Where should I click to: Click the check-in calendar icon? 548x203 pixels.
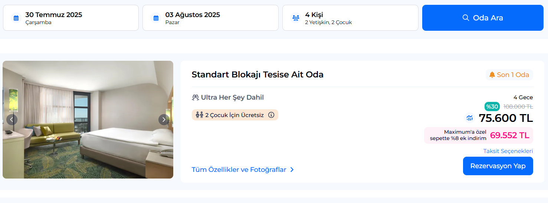pyautogui.click(x=16, y=18)
